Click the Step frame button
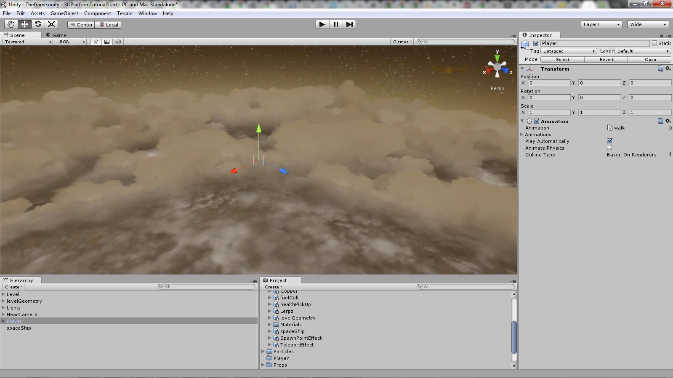 349,24
